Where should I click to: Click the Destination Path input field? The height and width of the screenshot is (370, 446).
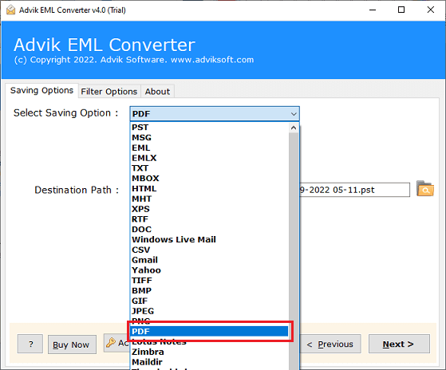(x=354, y=190)
